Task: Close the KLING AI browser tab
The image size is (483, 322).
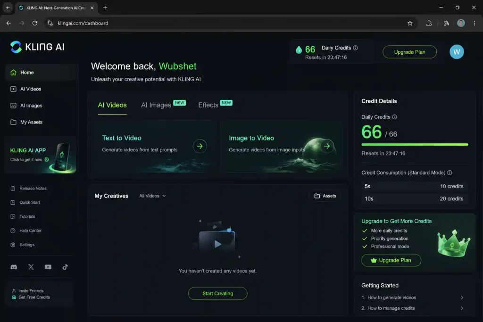Action: coord(92,8)
